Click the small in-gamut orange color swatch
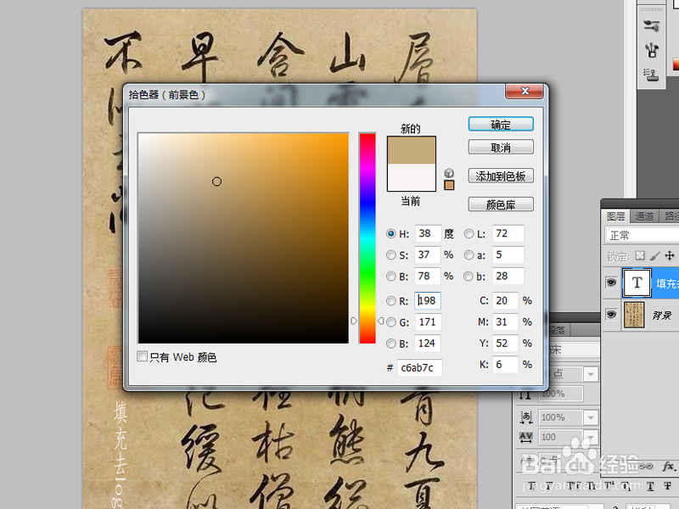The width and height of the screenshot is (679, 509). pyautogui.click(x=449, y=185)
